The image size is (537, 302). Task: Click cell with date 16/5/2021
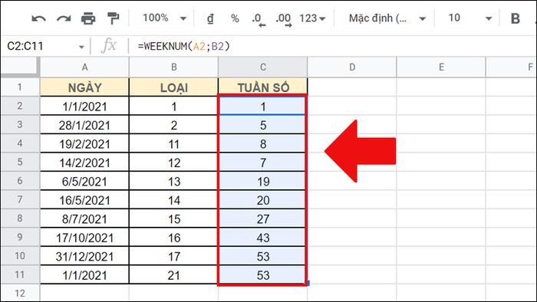tap(84, 200)
